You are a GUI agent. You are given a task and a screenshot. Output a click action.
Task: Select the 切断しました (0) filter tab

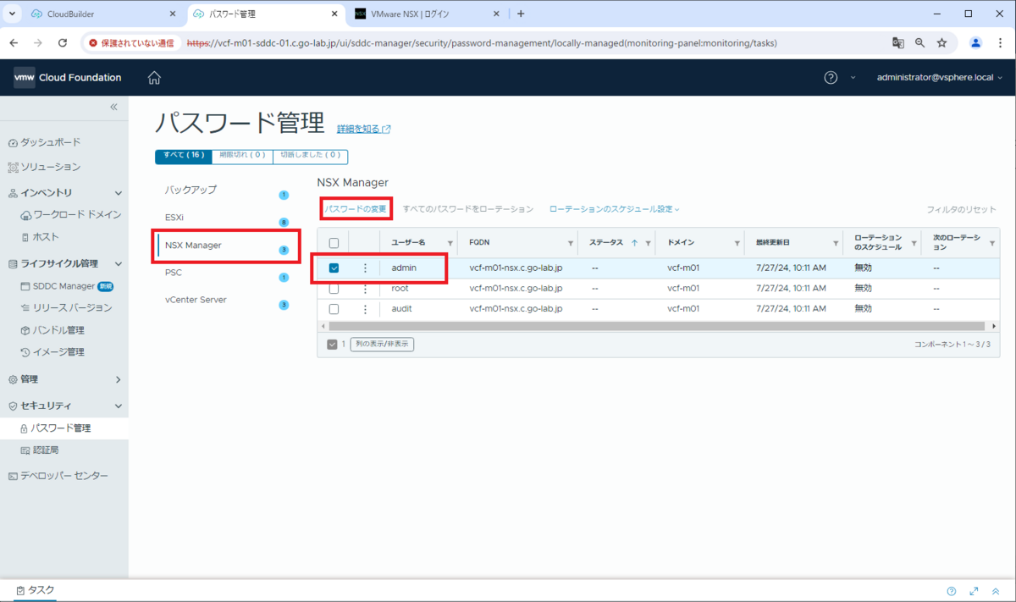pos(310,156)
